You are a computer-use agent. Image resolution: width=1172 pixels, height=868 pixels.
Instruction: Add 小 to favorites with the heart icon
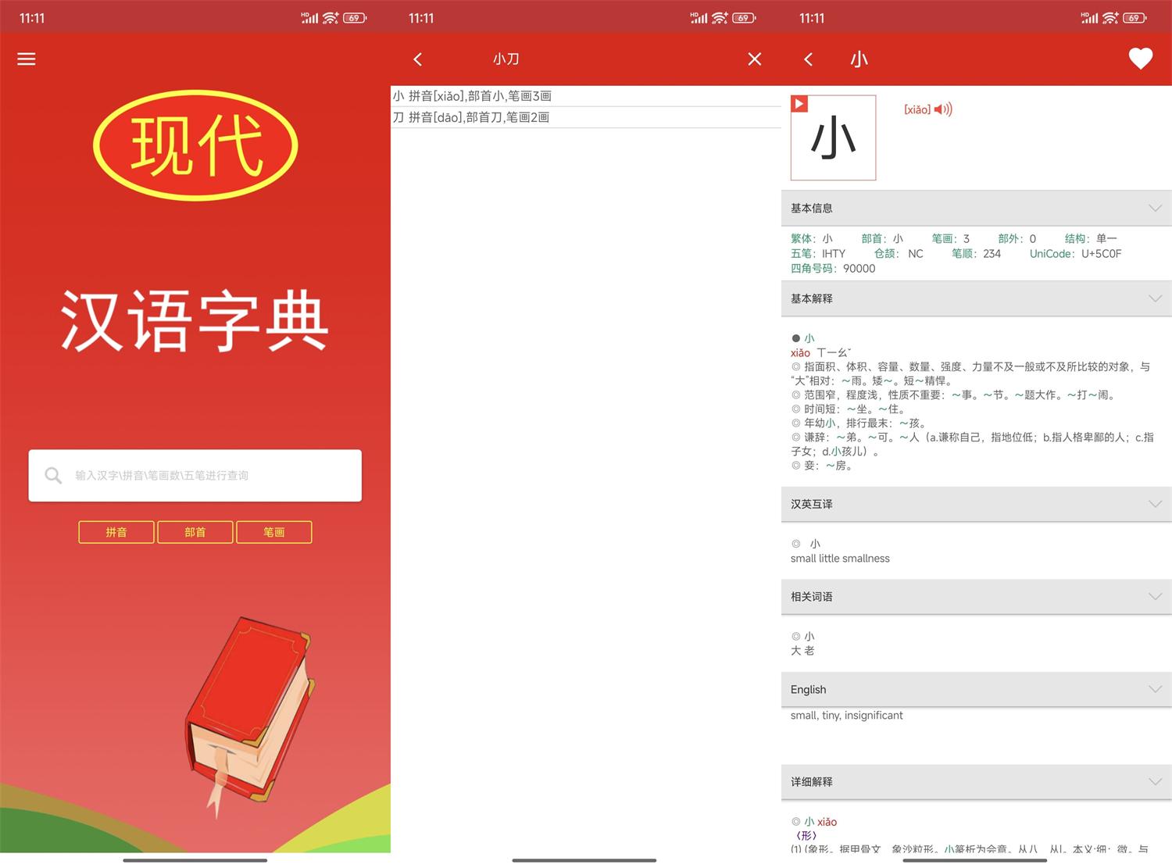[1140, 59]
